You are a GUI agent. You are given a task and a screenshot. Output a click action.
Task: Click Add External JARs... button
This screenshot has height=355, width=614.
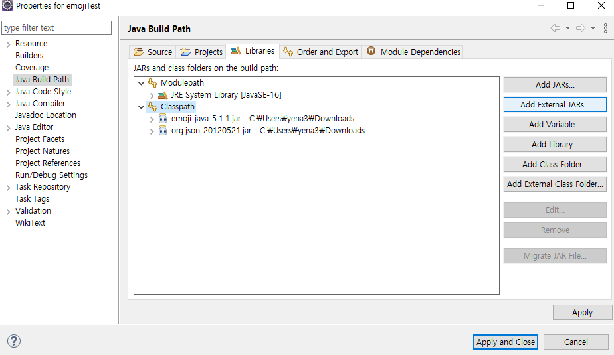pyautogui.click(x=555, y=104)
